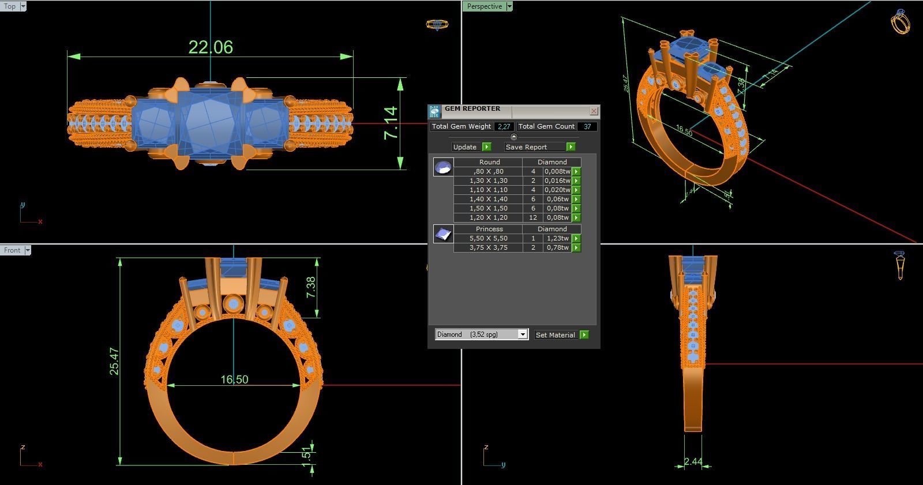Viewport: 923px width, 485px height.
Task: Open the Diamond (3,52 spg) material dropdown
Action: coord(482,334)
